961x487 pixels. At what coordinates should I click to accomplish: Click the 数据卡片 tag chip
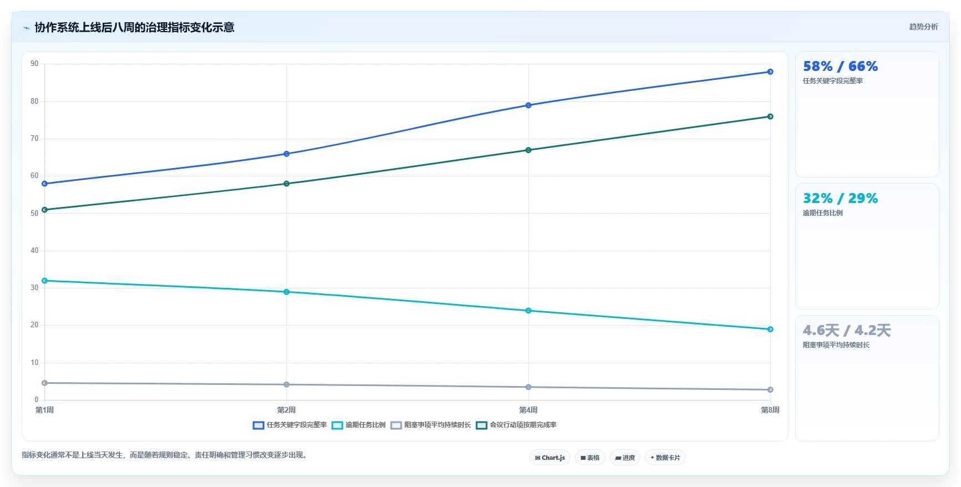pos(665,458)
